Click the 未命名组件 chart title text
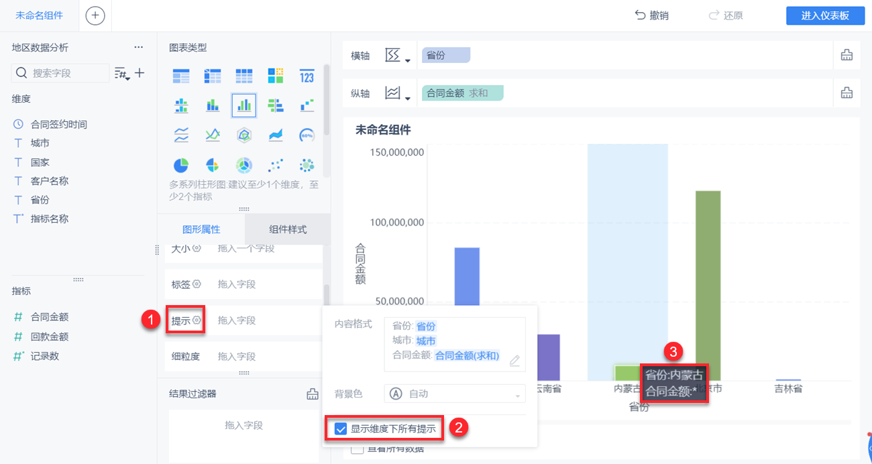Viewport: 872px width, 464px height. point(383,130)
